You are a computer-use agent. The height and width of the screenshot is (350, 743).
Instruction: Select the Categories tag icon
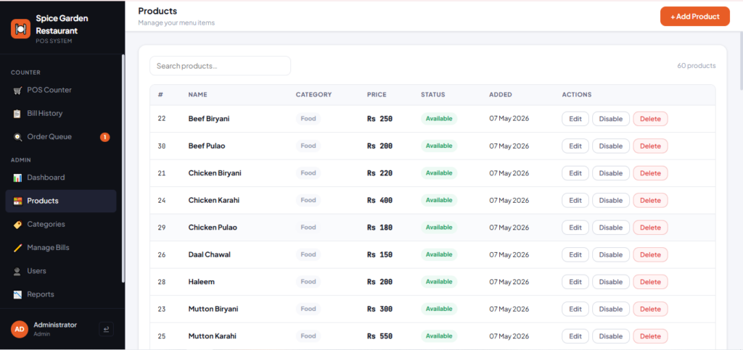click(17, 225)
